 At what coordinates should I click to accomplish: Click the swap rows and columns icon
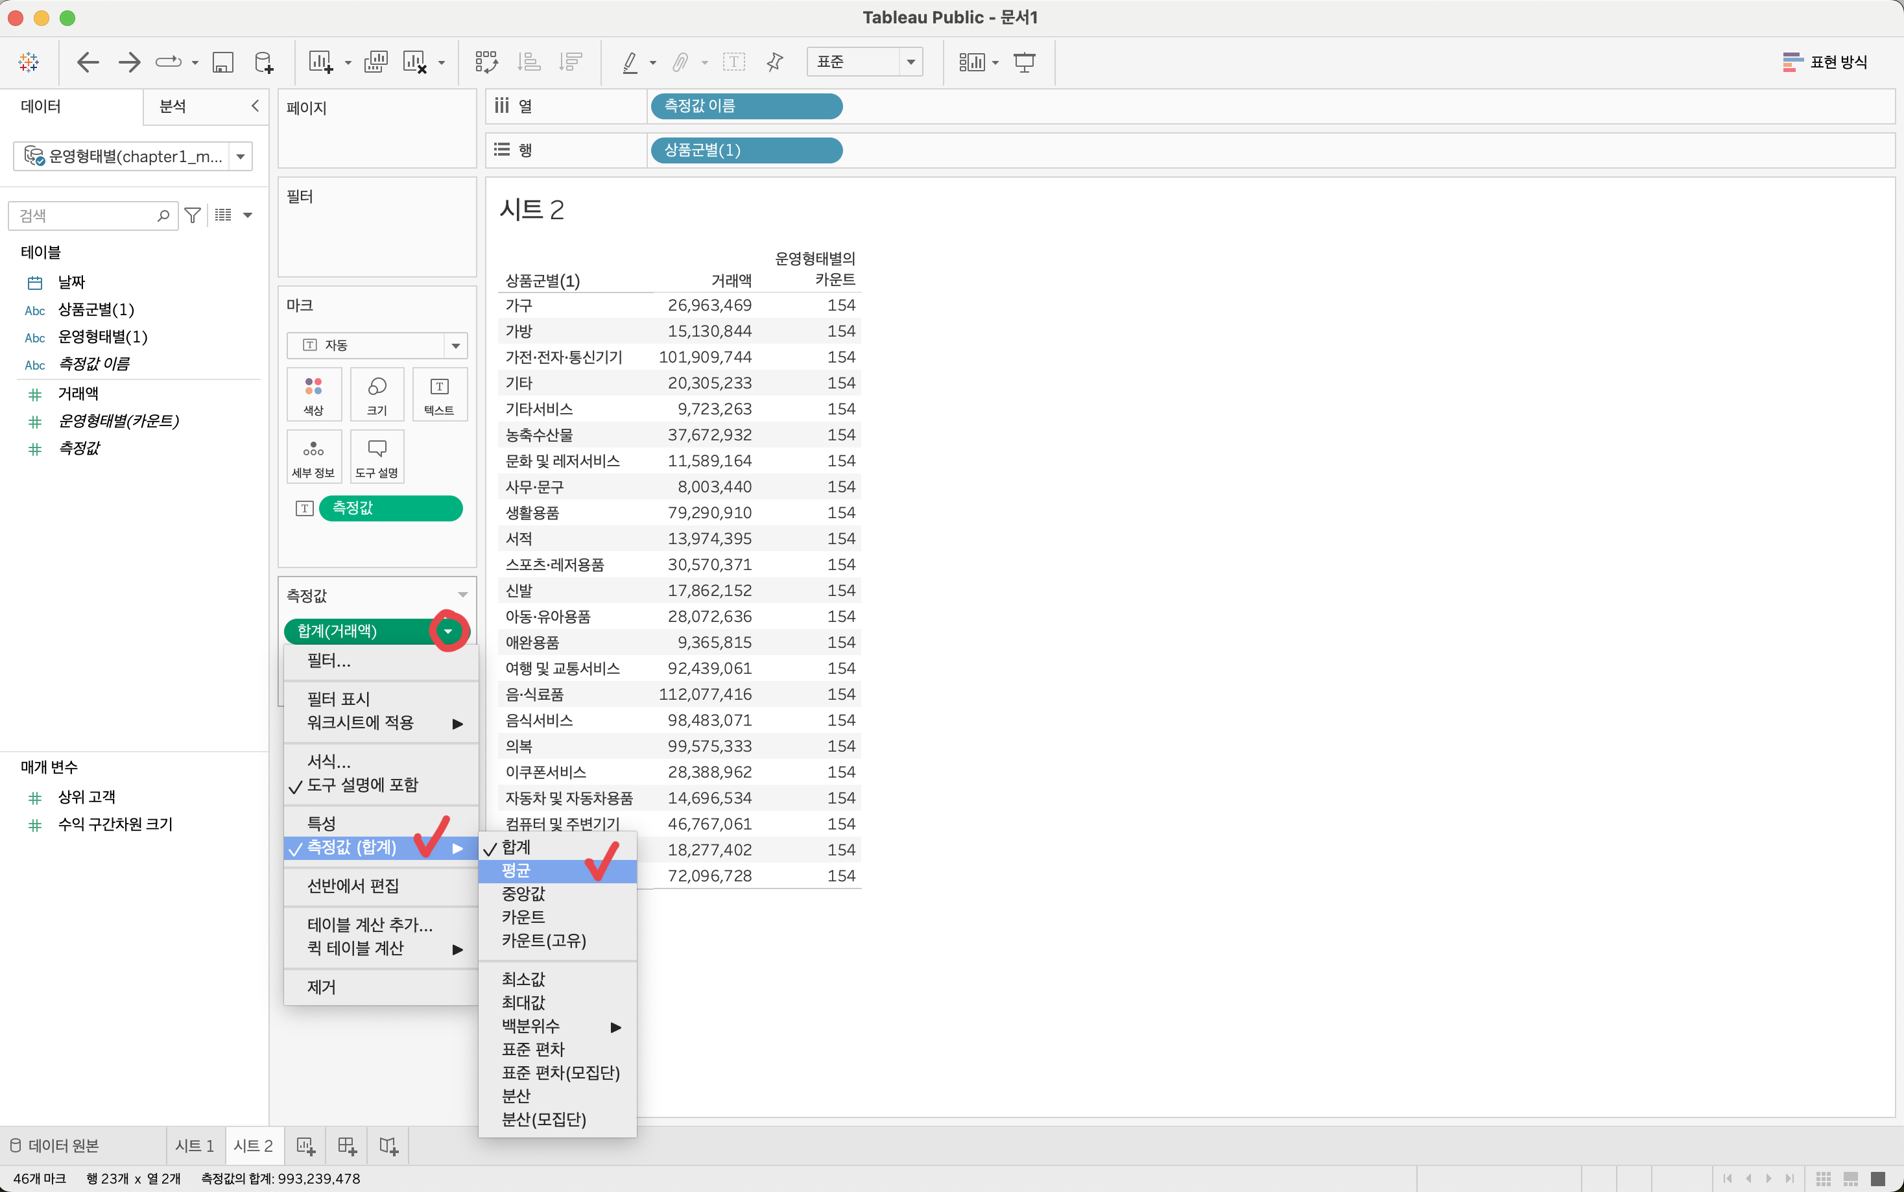[x=486, y=62]
